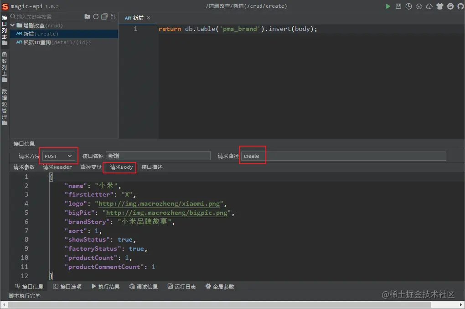Open the 数据源管理 side panel
The image size is (465, 309).
(x=5, y=107)
